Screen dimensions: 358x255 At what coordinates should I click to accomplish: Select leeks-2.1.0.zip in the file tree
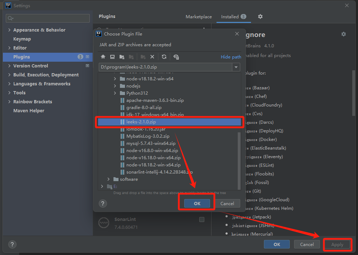click(x=169, y=122)
